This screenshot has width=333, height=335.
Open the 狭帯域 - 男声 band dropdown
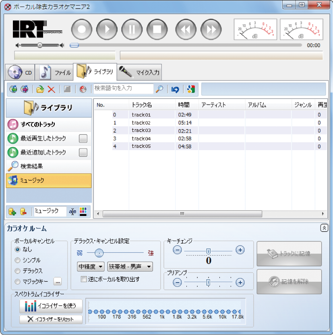(x=130, y=266)
